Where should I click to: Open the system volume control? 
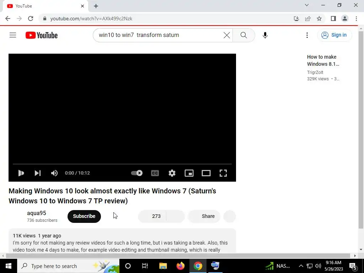click(x=318, y=266)
